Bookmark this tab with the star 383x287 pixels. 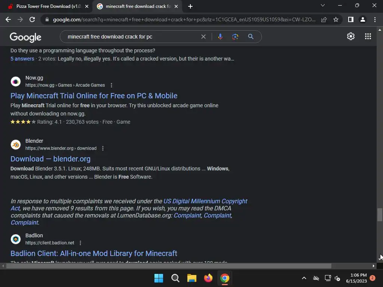[336, 19]
